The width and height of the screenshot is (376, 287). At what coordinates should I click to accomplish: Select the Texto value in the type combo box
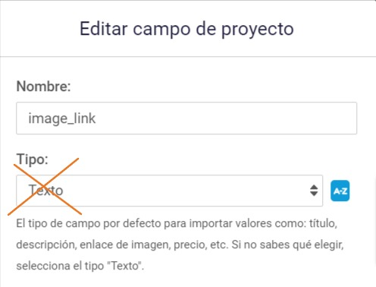[45, 191]
